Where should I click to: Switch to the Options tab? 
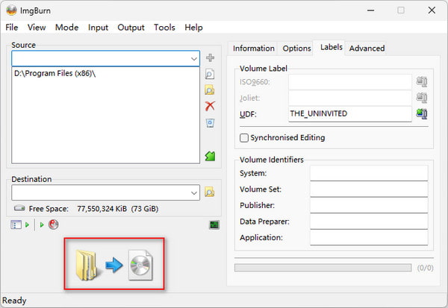pos(296,48)
